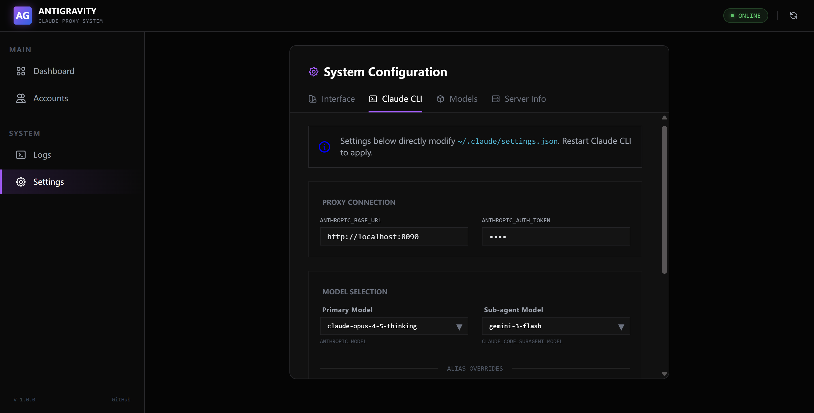Click the purple gear beside System Configuration
814x413 pixels.
[x=313, y=72]
